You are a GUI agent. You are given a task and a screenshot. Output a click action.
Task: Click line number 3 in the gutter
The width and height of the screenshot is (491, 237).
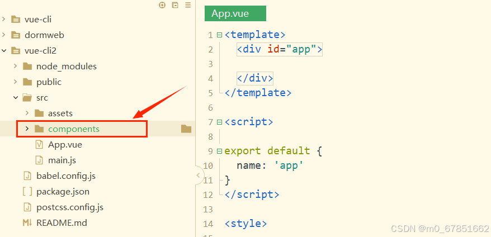(x=210, y=64)
